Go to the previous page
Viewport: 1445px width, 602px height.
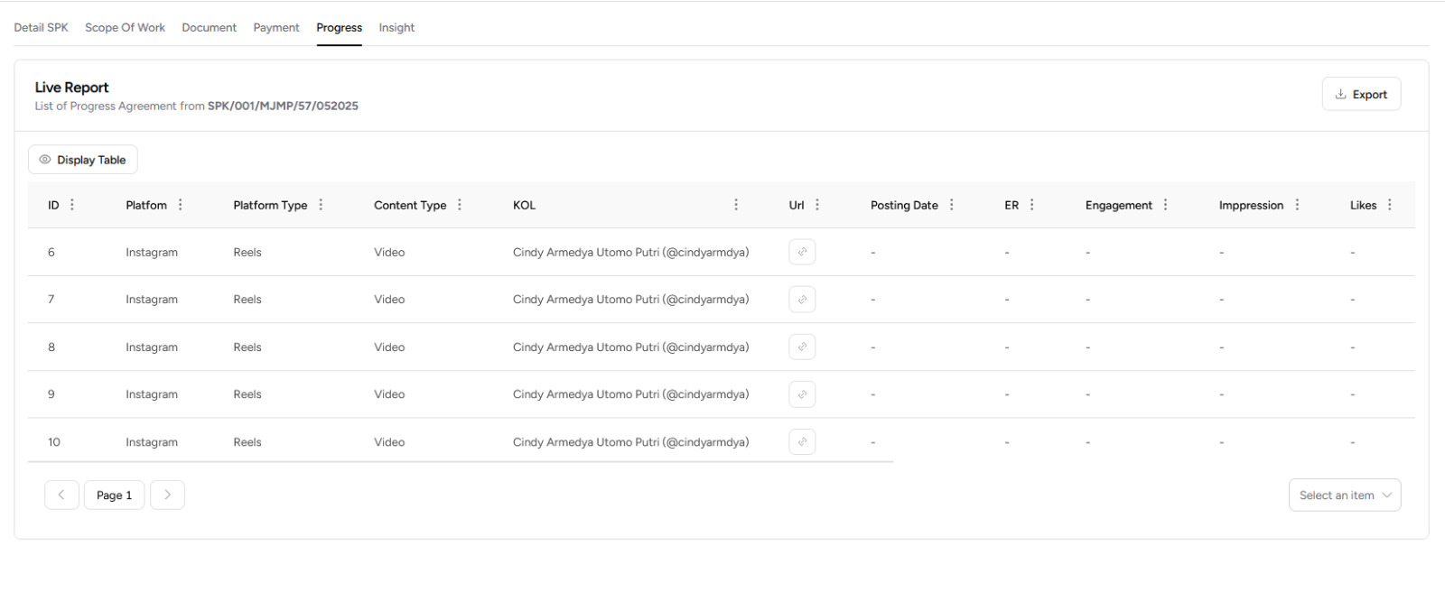pos(61,495)
